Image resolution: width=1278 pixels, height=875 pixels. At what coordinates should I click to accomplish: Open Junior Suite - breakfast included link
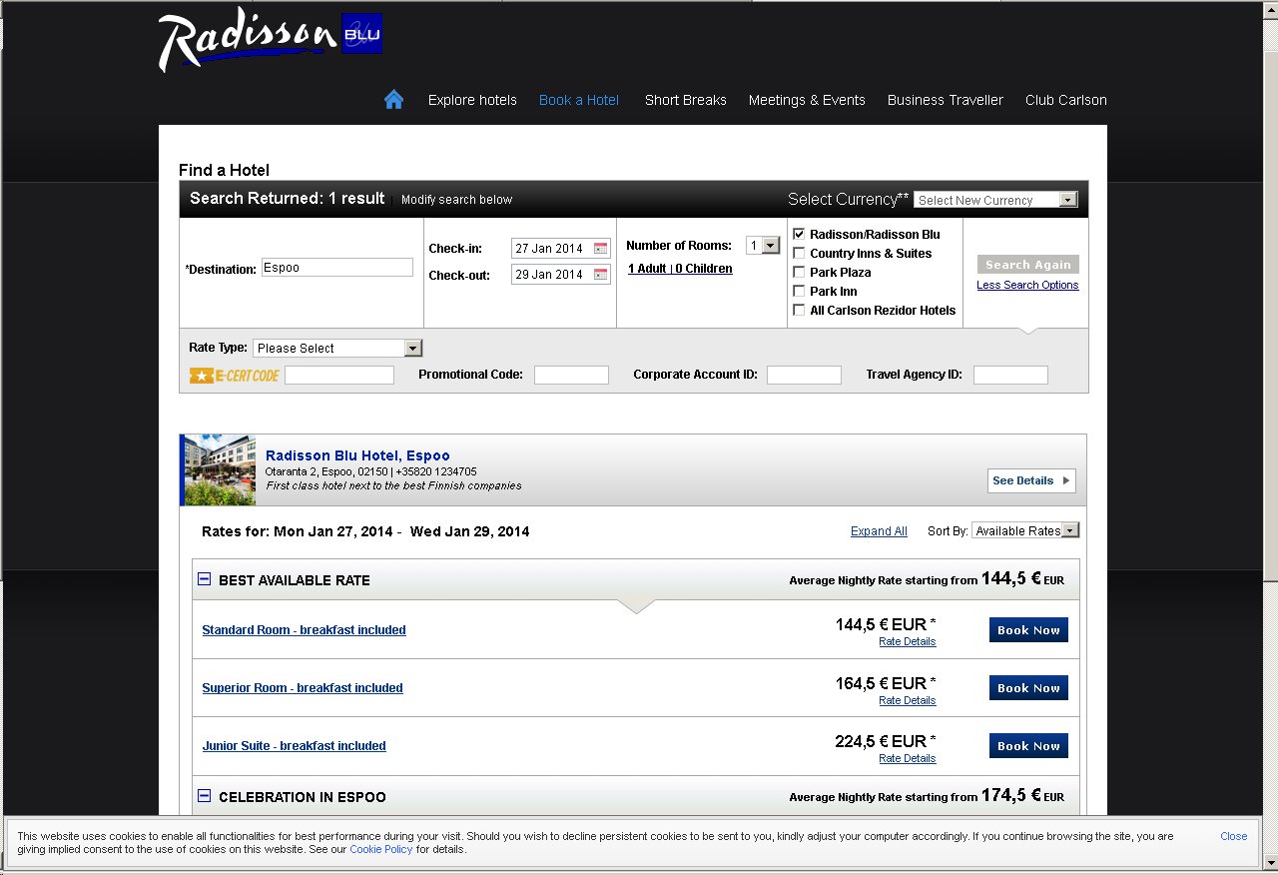coord(294,746)
